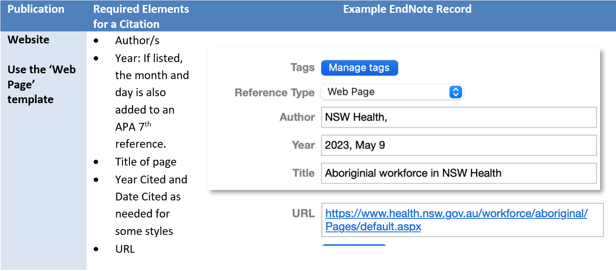The image size is (616, 271).
Task: Click the Title field with Aboriginial workforce text
Action: coord(459,173)
